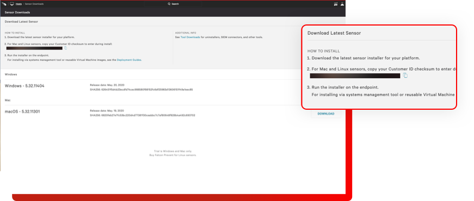The height and width of the screenshot is (201, 474).
Task: Click the Sensor Downloads page title
Action: click(17, 12)
